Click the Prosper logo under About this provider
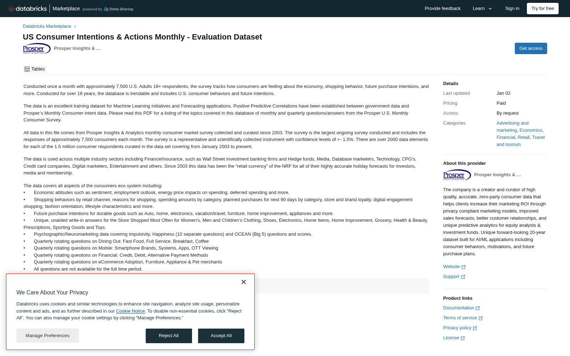 pyautogui.click(x=457, y=175)
